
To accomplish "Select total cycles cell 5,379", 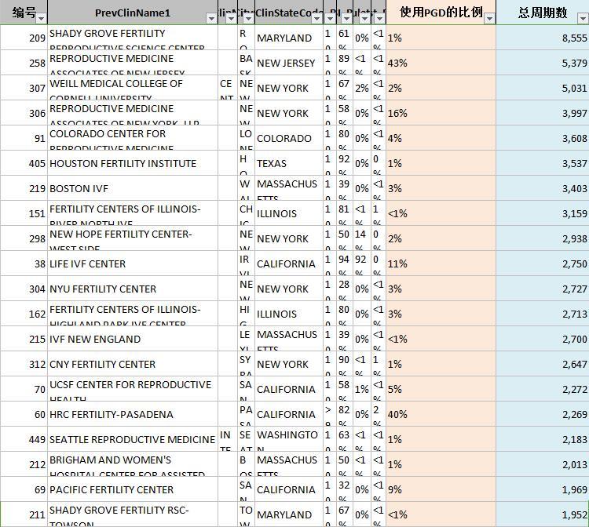I will pos(543,63).
